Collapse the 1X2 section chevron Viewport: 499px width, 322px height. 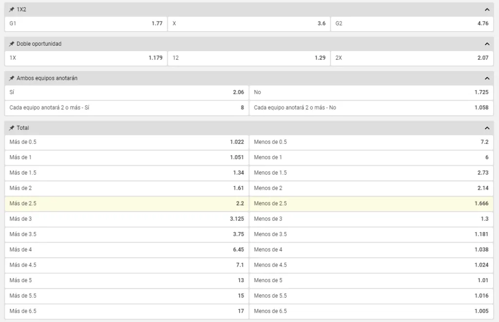tap(487, 9)
